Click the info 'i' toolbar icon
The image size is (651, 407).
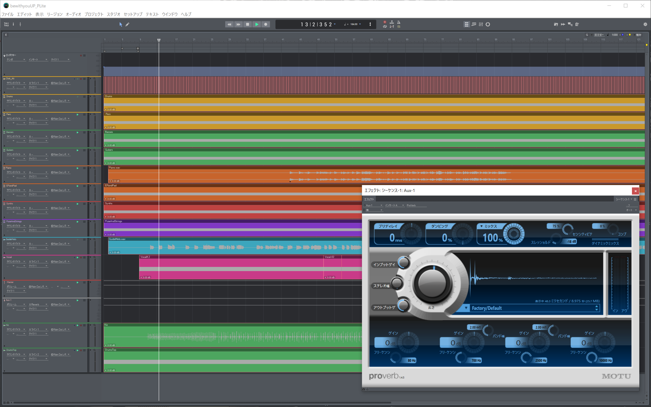click(13, 24)
